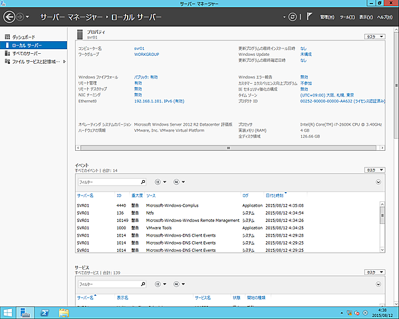Click Server Manager icon in the taskbar
Screen dimensions: 399x319
pos(25,312)
